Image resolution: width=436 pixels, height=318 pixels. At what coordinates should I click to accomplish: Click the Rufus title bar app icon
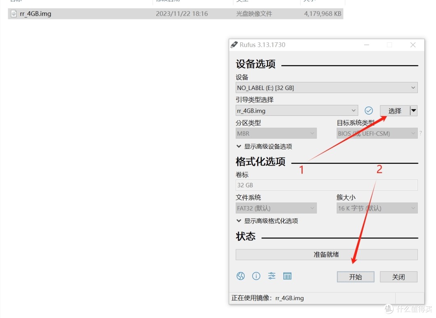point(234,45)
